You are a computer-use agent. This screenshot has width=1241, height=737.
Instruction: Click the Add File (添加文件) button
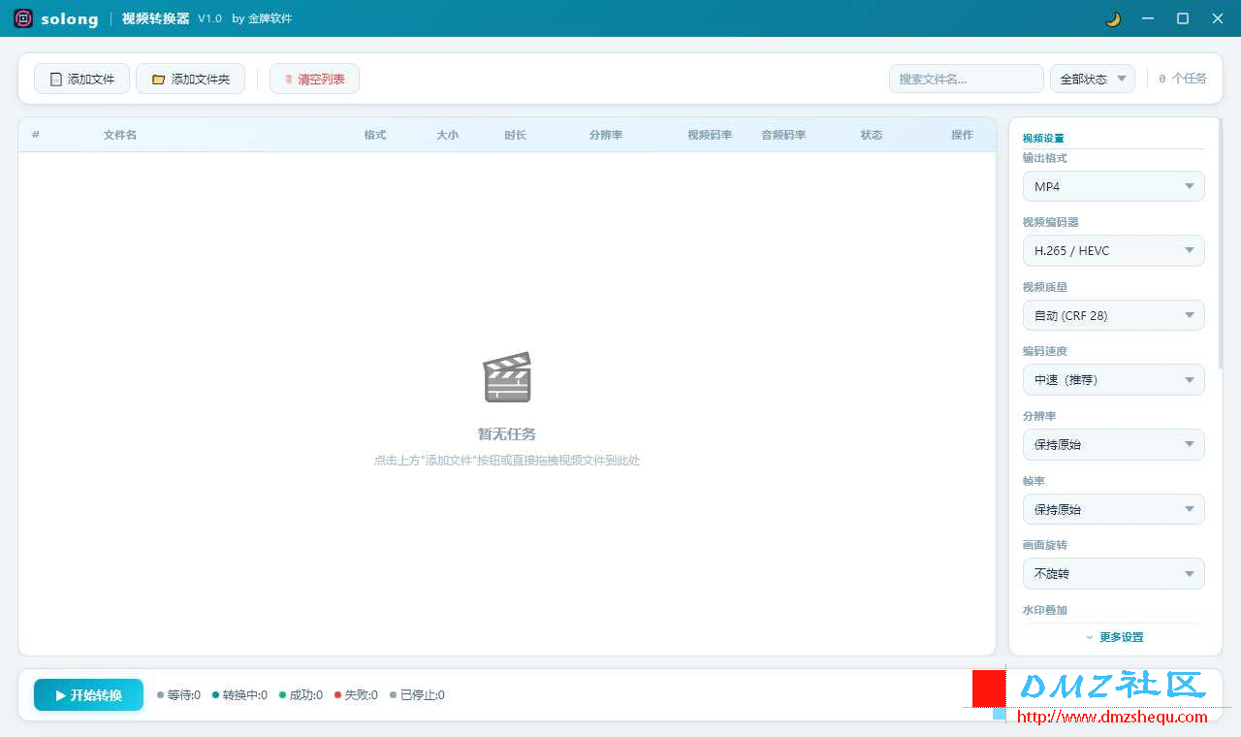point(81,79)
